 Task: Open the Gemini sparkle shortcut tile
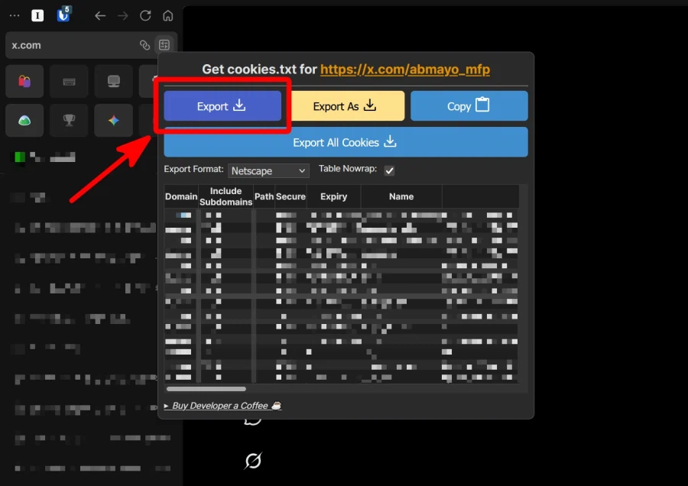(x=114, y=120)
